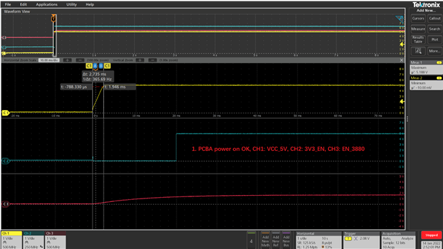Open the Results Table
Viewport: 443px width, 249px height.
pos(418,39)
